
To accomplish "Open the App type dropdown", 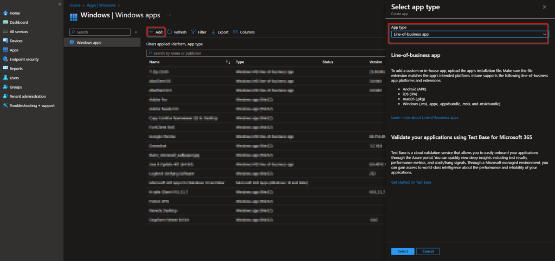I will (470, 34).
